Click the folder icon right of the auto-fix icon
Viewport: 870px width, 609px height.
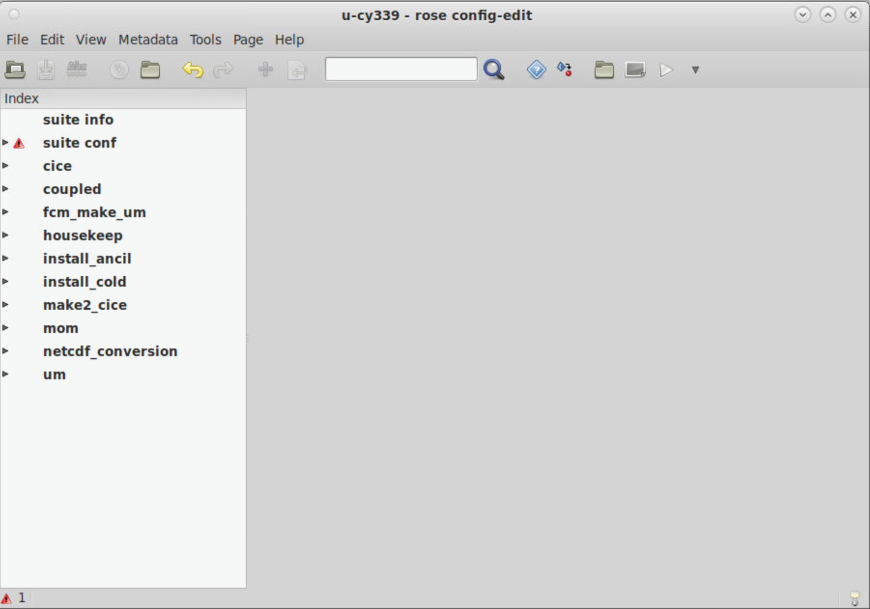click(x=604, y=70)
